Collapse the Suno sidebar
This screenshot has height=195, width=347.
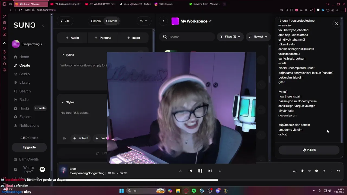[x=43, y=25]
